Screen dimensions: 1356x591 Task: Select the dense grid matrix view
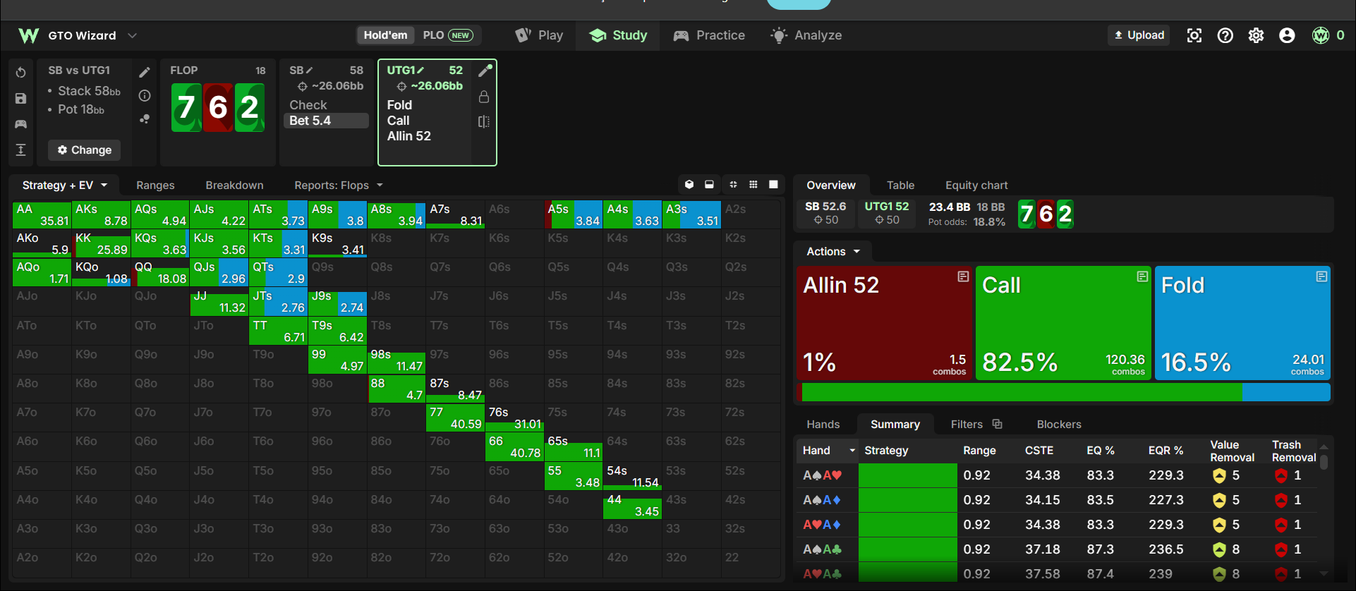coord(753,185)
